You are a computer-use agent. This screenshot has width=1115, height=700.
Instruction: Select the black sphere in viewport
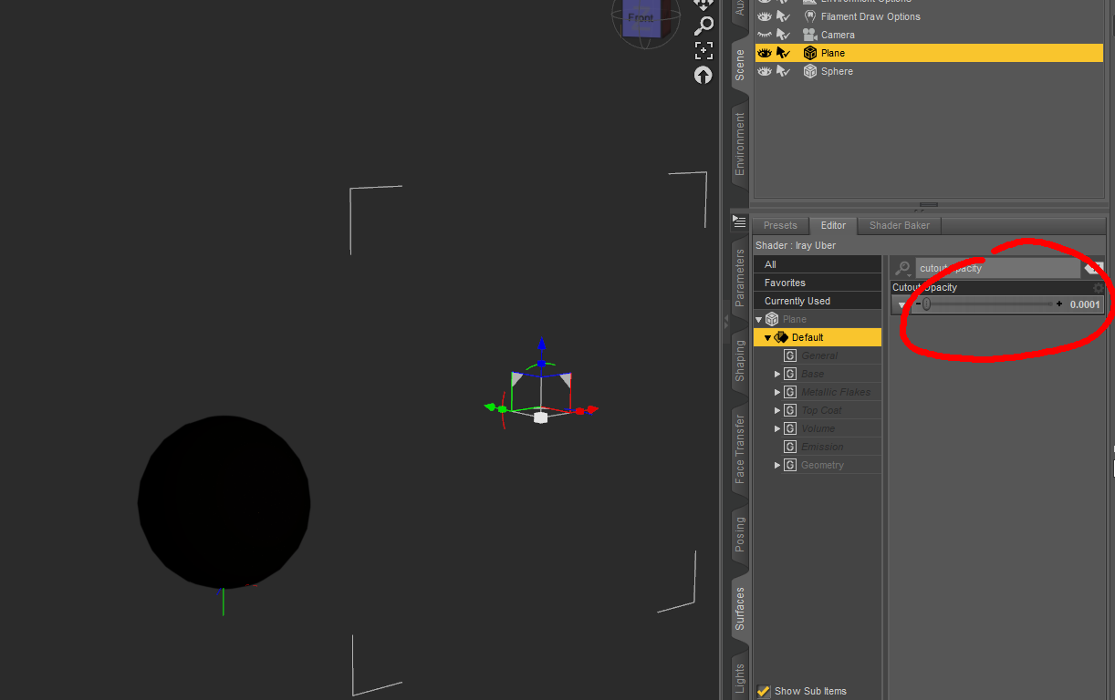224,501
